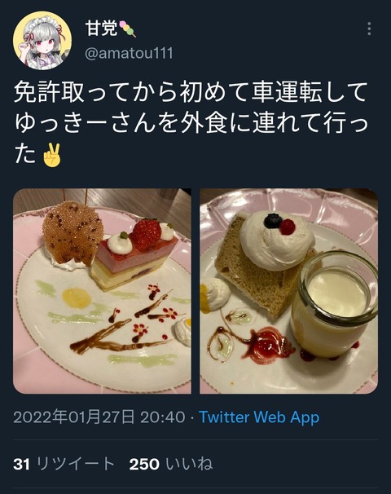Click the victory hand emoji in the tweet
This screenshot has width=391, height=494.
click(51, 155)
